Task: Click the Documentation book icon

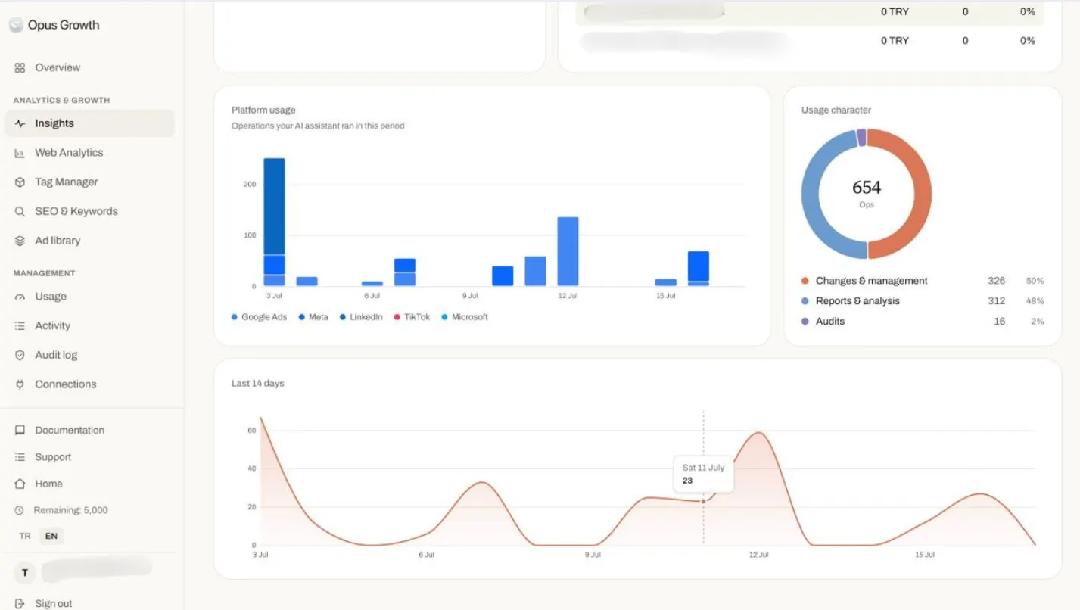Action: [20, 430]
